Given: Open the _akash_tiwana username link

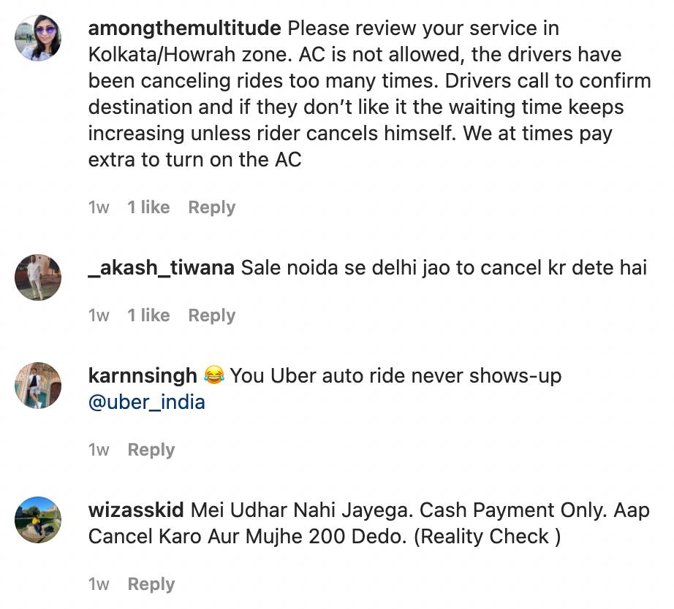Looking at the screenshot, I should coord(161,268).
